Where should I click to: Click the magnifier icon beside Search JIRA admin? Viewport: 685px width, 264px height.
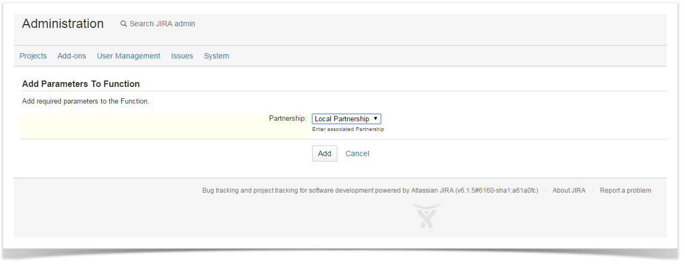tap(124, 24)
